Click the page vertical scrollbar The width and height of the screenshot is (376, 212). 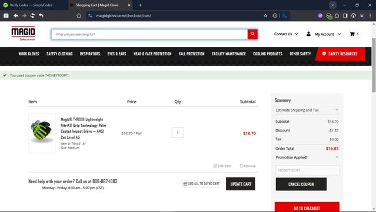point(374,65)
